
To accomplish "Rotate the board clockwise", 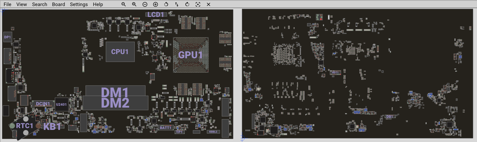I will click(187, 4).
